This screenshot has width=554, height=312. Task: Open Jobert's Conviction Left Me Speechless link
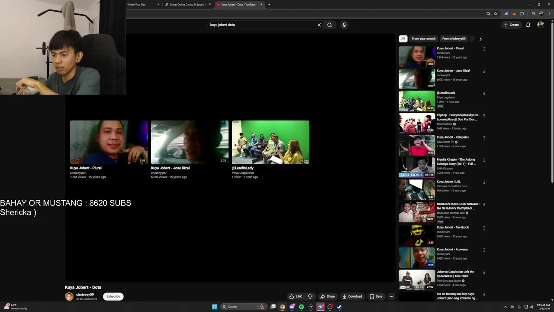pyautogui.click(x=455, y=274)
